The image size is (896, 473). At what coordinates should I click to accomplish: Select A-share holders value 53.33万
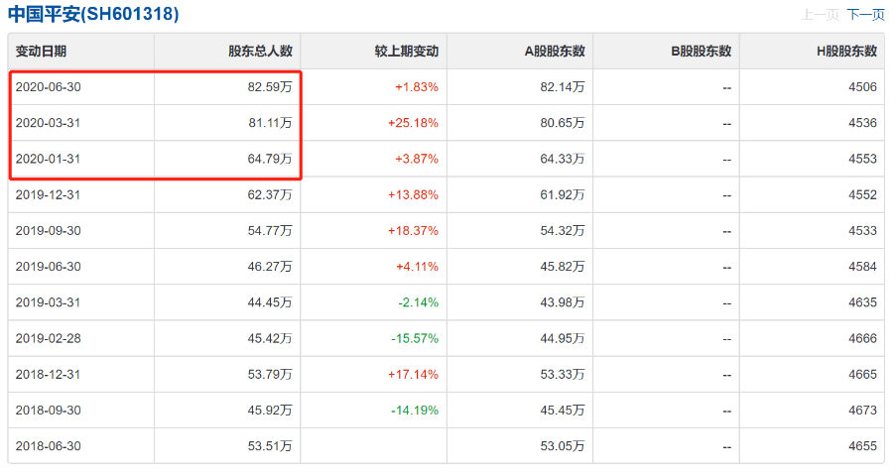pyautogui.click(x=563, y=374)
